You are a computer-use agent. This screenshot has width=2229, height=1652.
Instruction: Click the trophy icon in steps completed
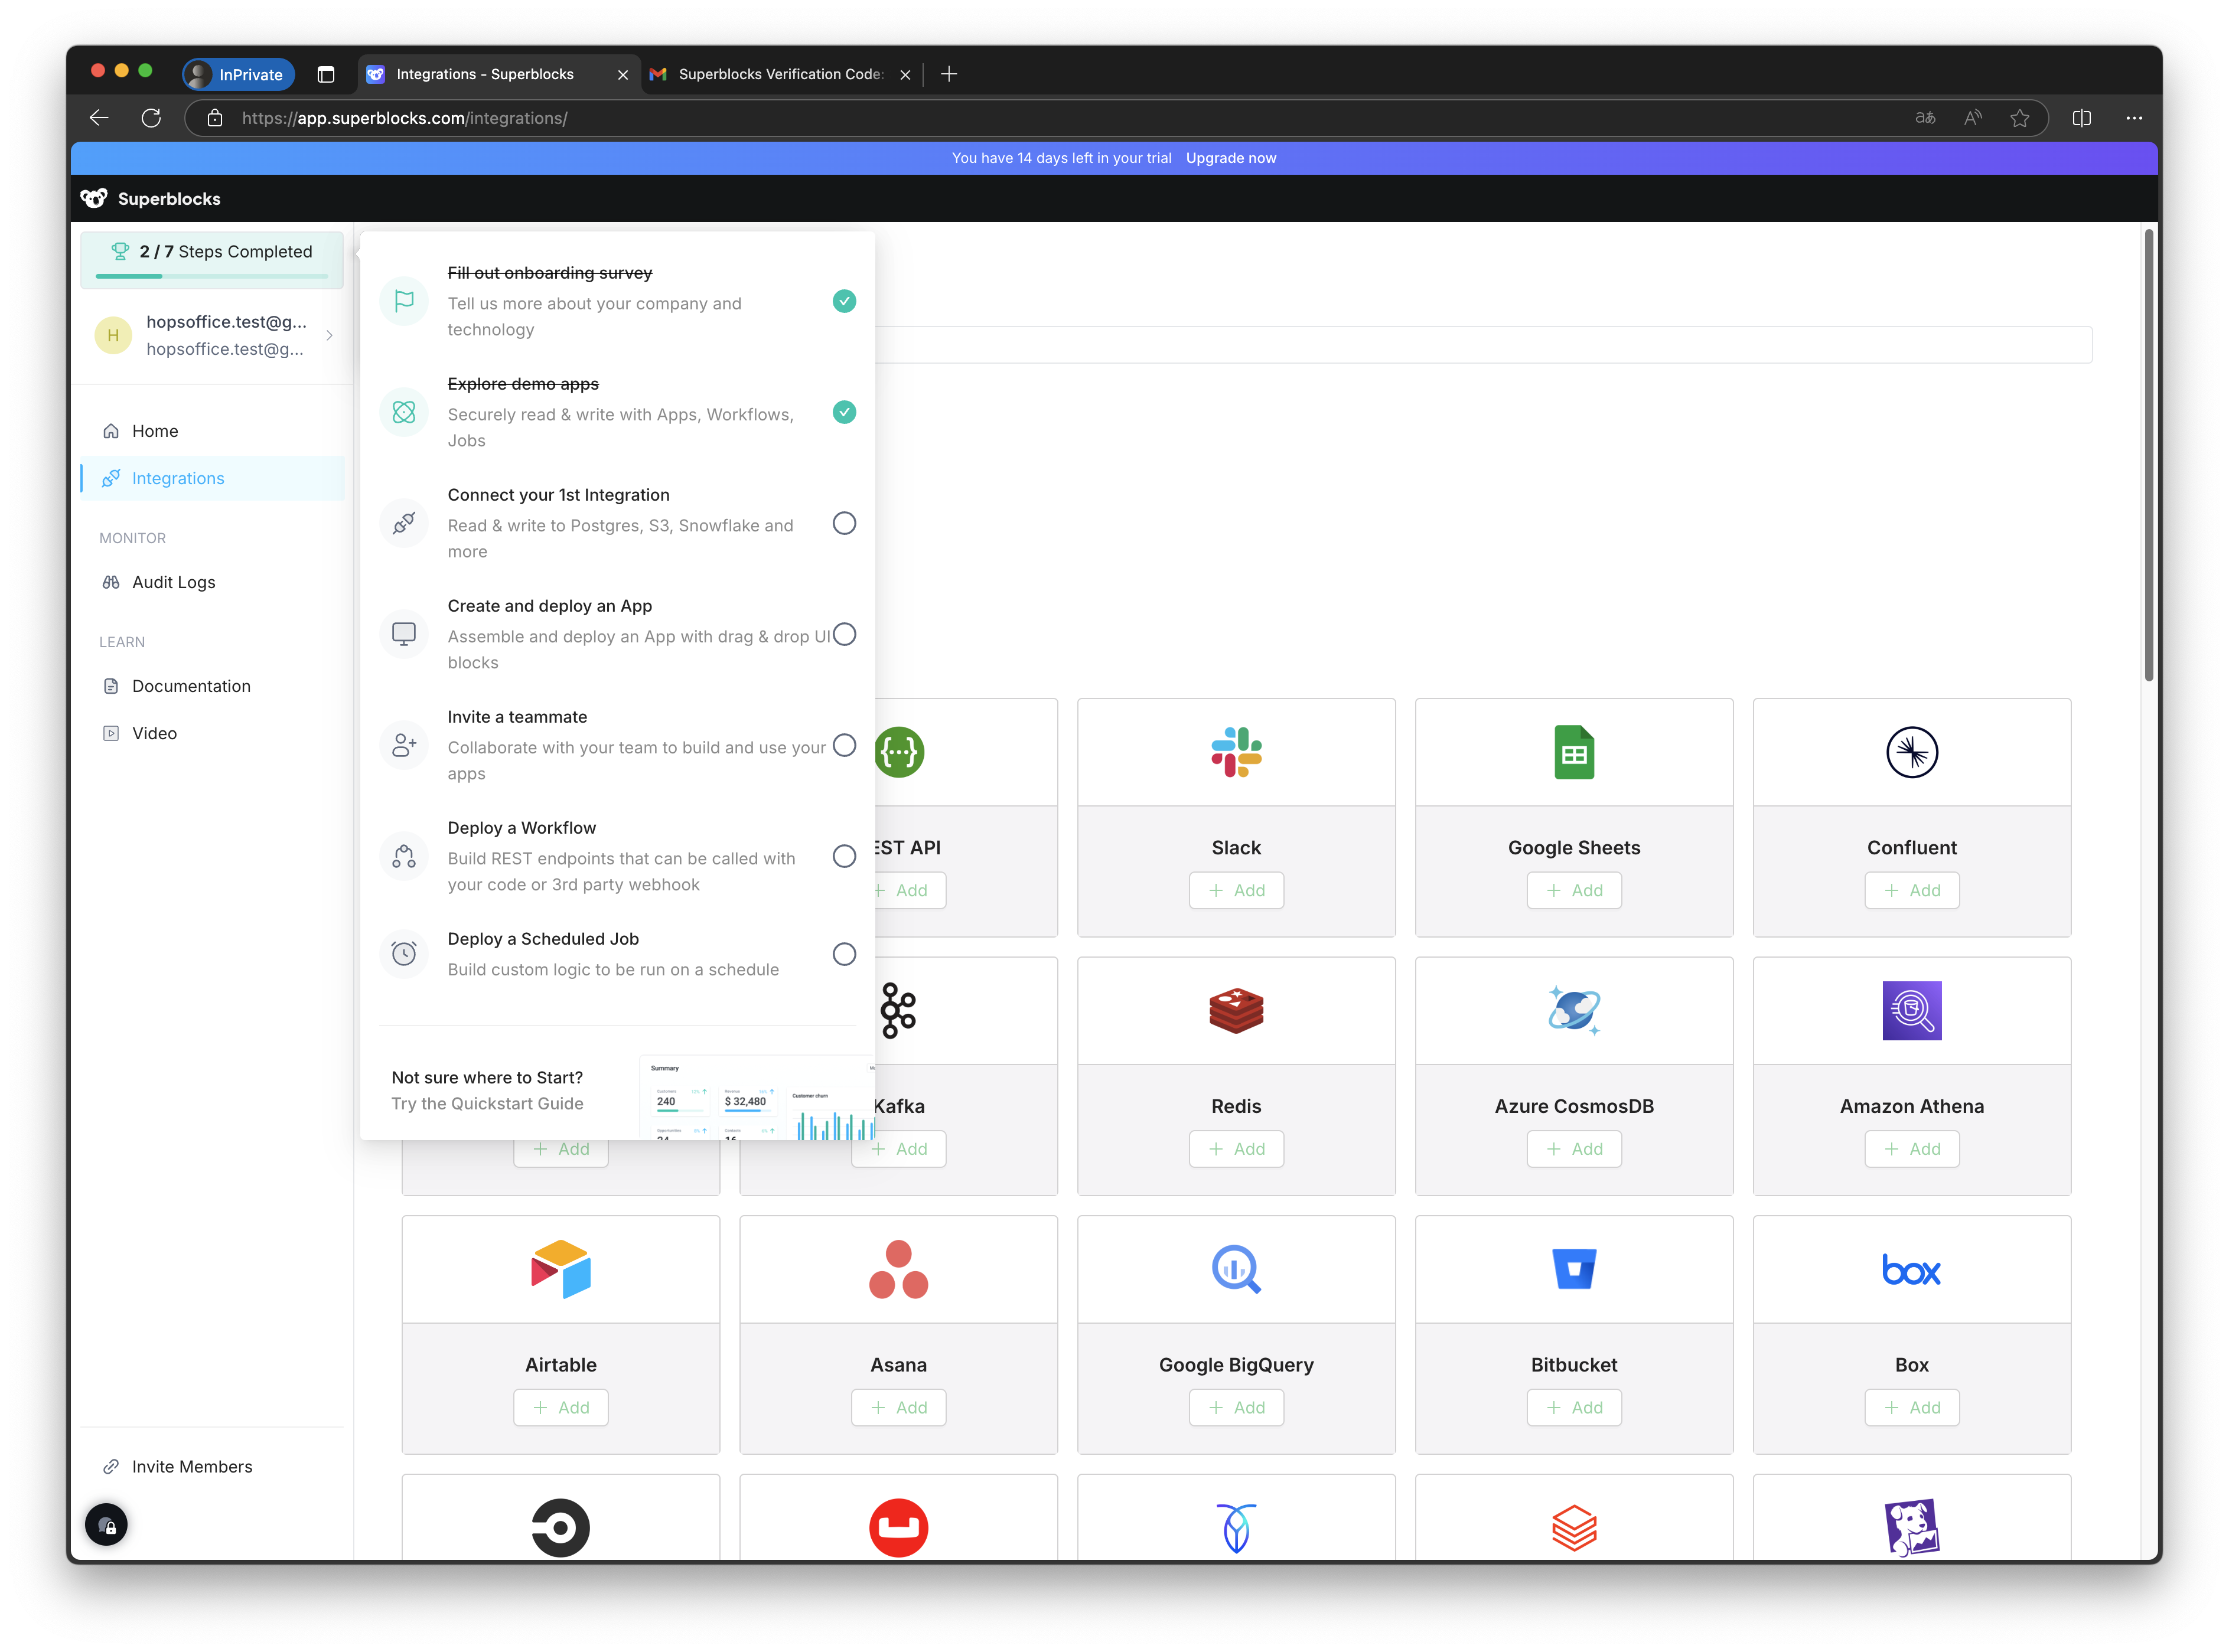pos(120,251)
